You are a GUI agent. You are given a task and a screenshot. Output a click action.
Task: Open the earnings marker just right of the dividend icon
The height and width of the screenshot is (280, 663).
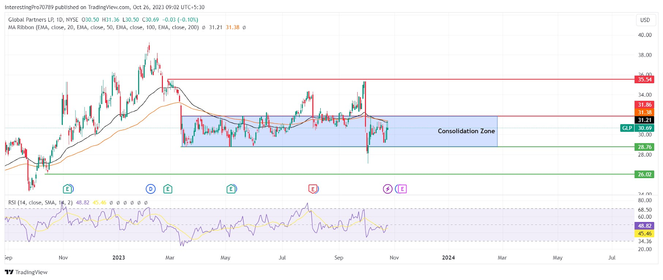click(x=167, y=189)
